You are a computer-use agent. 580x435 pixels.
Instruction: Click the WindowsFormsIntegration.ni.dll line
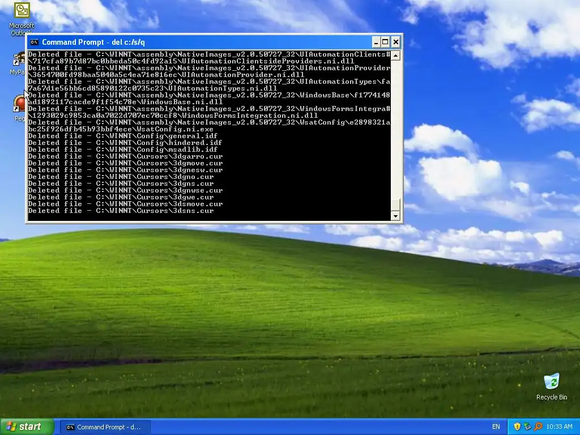point(173,116)
